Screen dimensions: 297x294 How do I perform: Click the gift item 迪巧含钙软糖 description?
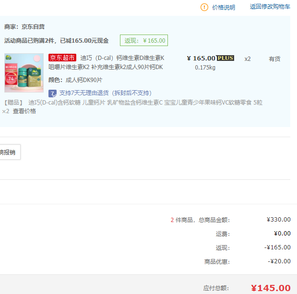(x=145, y=103)
